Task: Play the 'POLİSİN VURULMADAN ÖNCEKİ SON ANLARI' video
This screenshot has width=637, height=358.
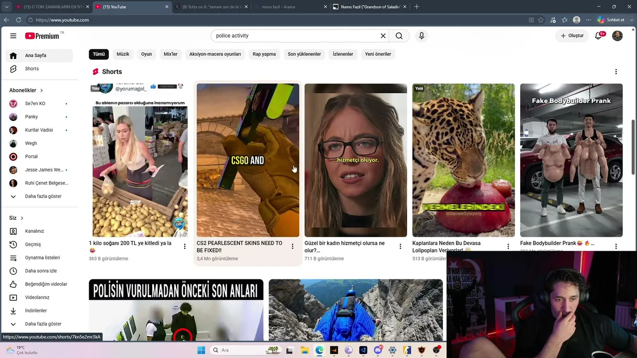Action: pos(176,310)
